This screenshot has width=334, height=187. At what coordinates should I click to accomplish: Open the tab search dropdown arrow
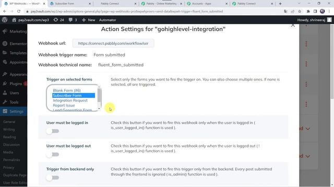coord(299,4)
